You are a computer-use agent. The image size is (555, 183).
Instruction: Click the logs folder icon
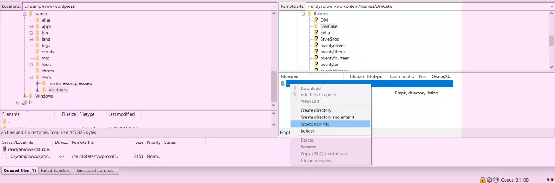click(x=37, y=46)
